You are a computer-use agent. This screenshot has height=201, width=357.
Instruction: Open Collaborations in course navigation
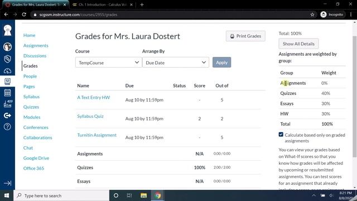pyautogui.click(x=37, y=138)
